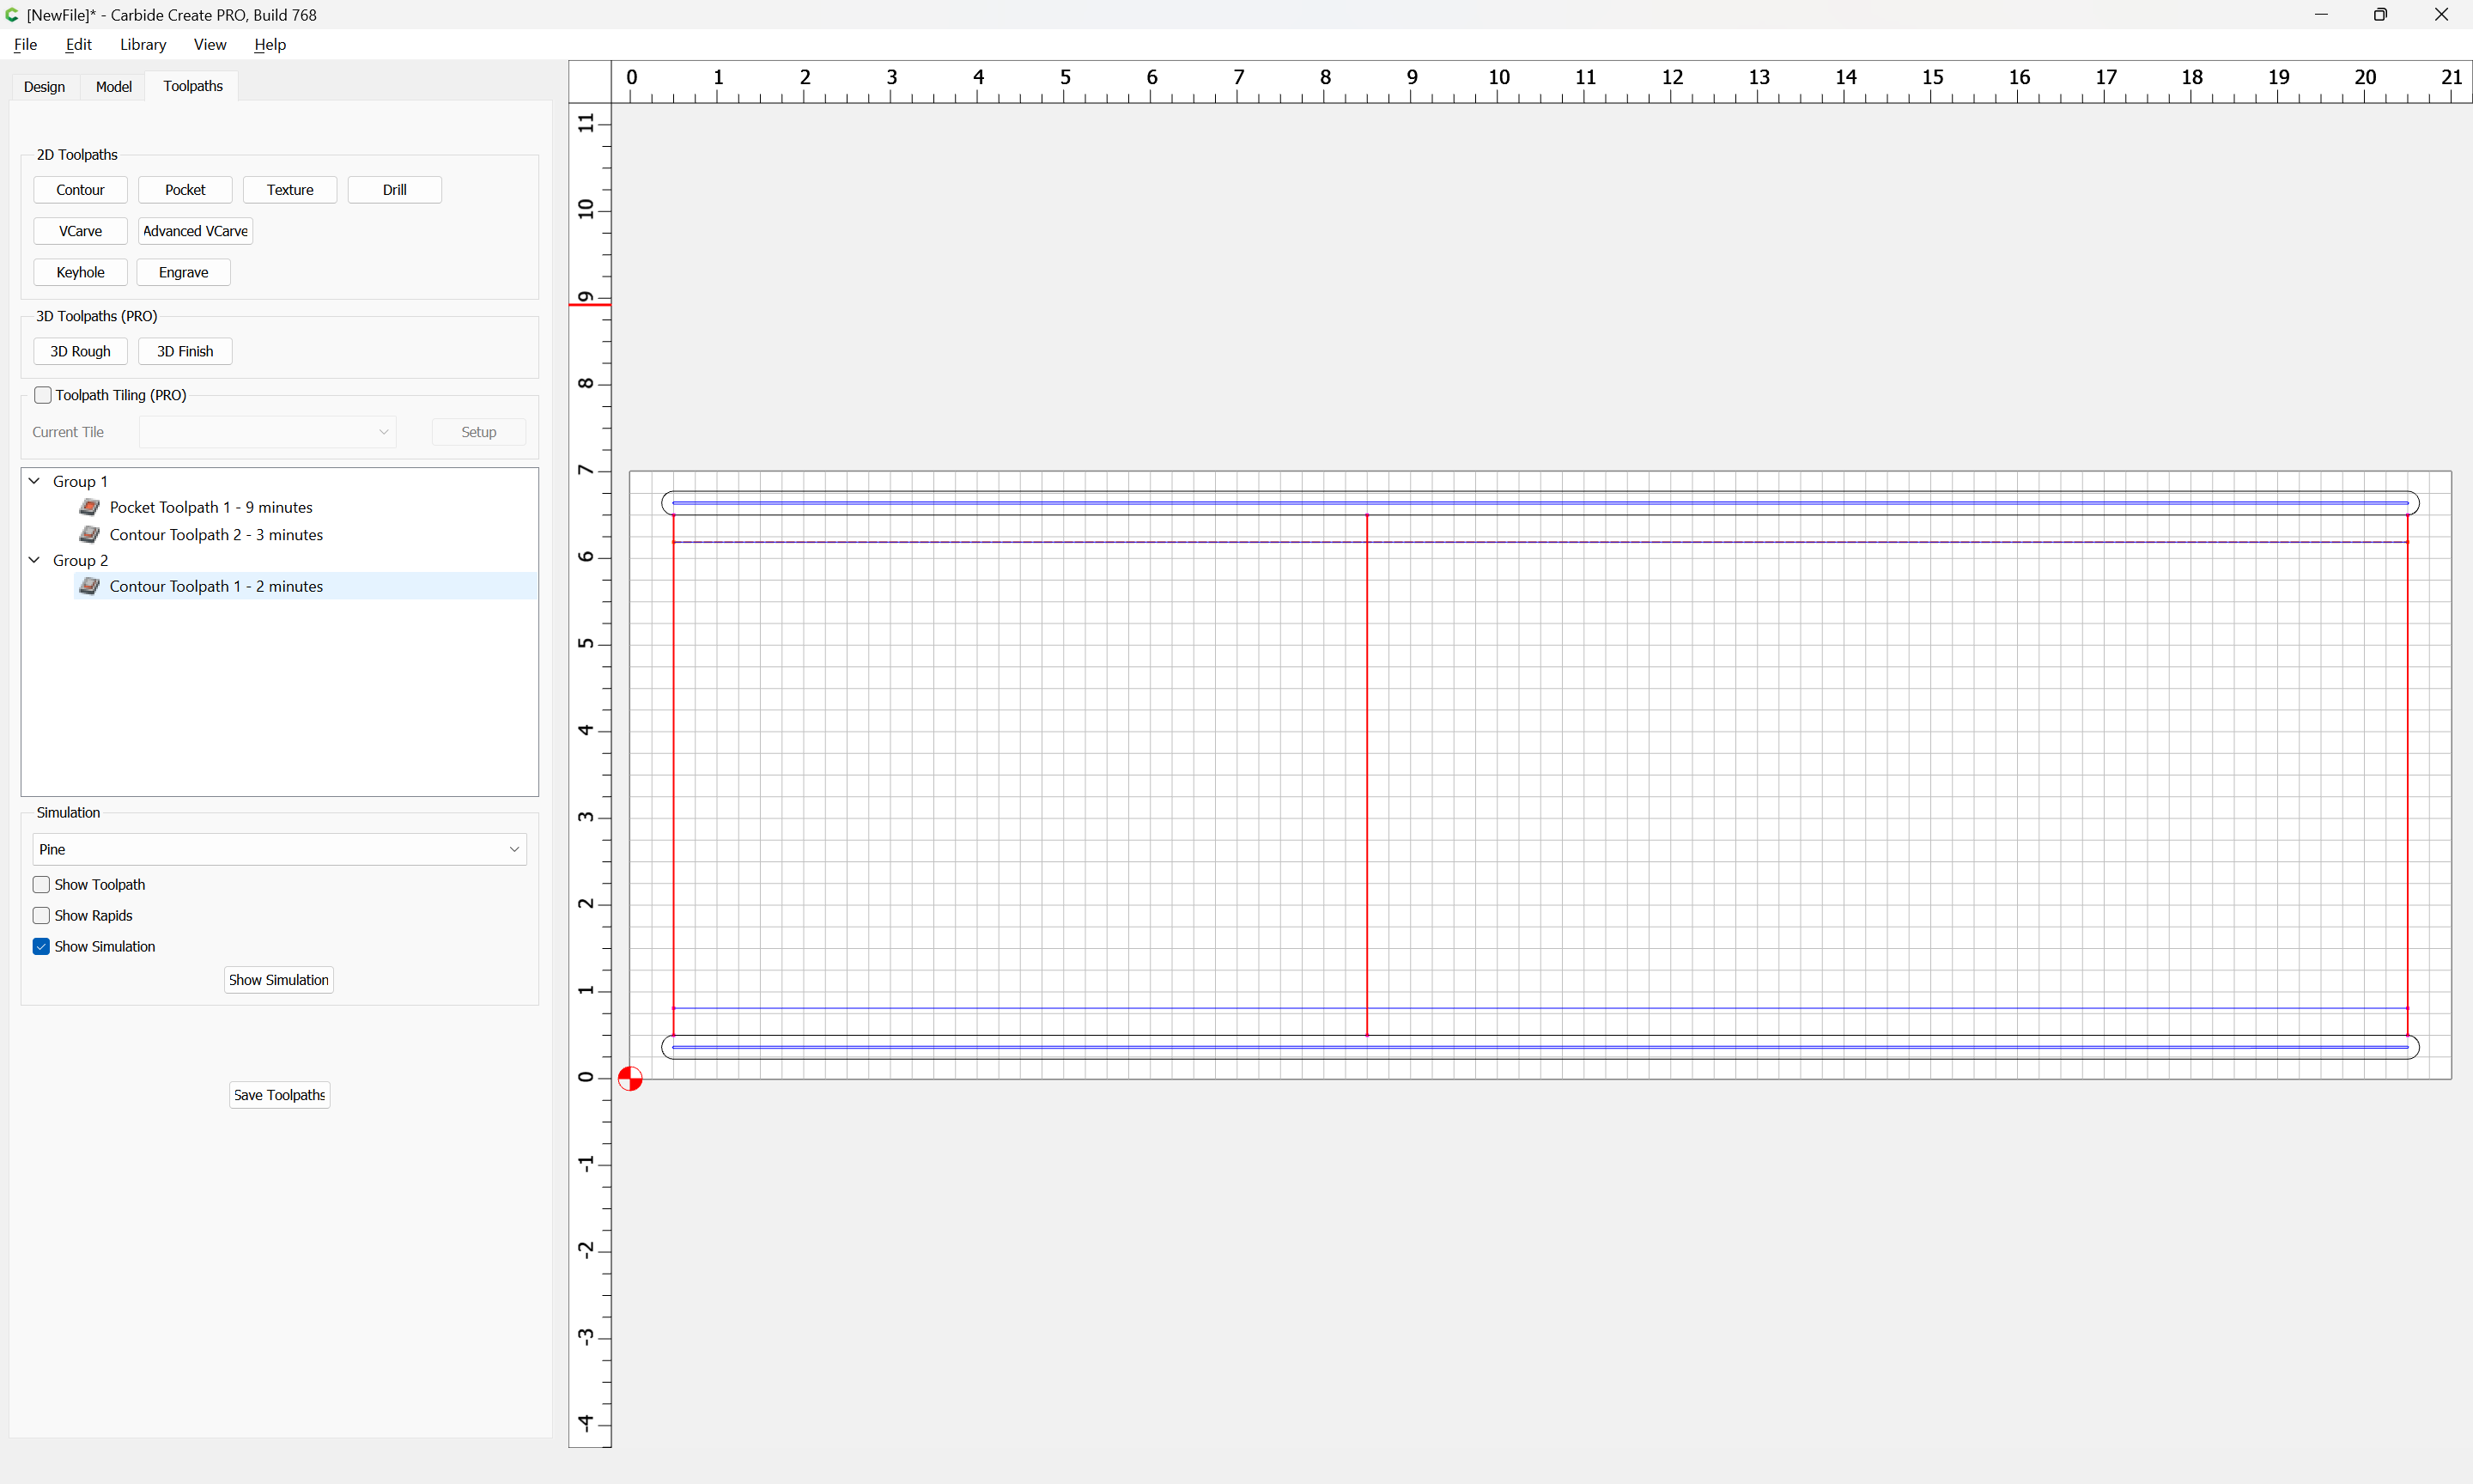This screenshot has width=2473, height=1484.
Task: Check Show Rapids option
Action: 41,916
